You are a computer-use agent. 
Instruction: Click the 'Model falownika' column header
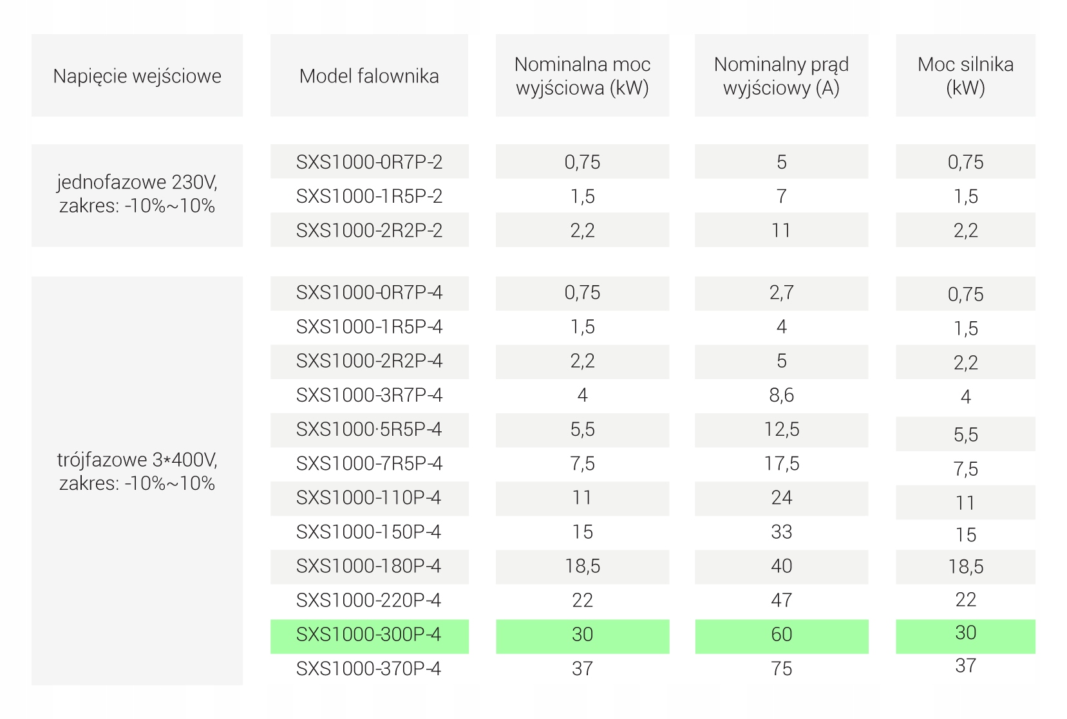click(369, 76)
